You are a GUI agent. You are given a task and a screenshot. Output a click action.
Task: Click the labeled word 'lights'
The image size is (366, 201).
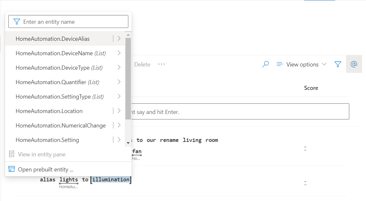(69, 180)
